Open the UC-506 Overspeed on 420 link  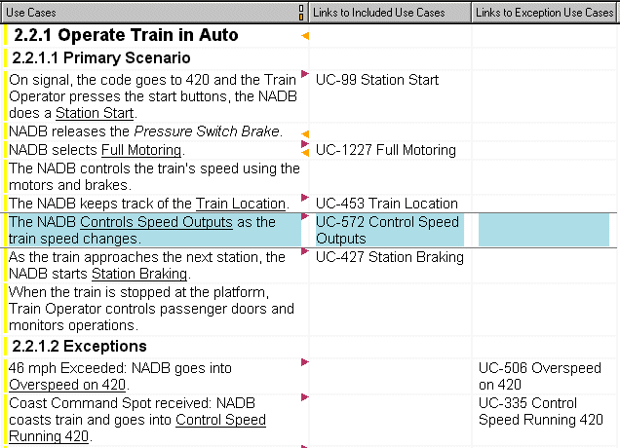pos(540,376)
